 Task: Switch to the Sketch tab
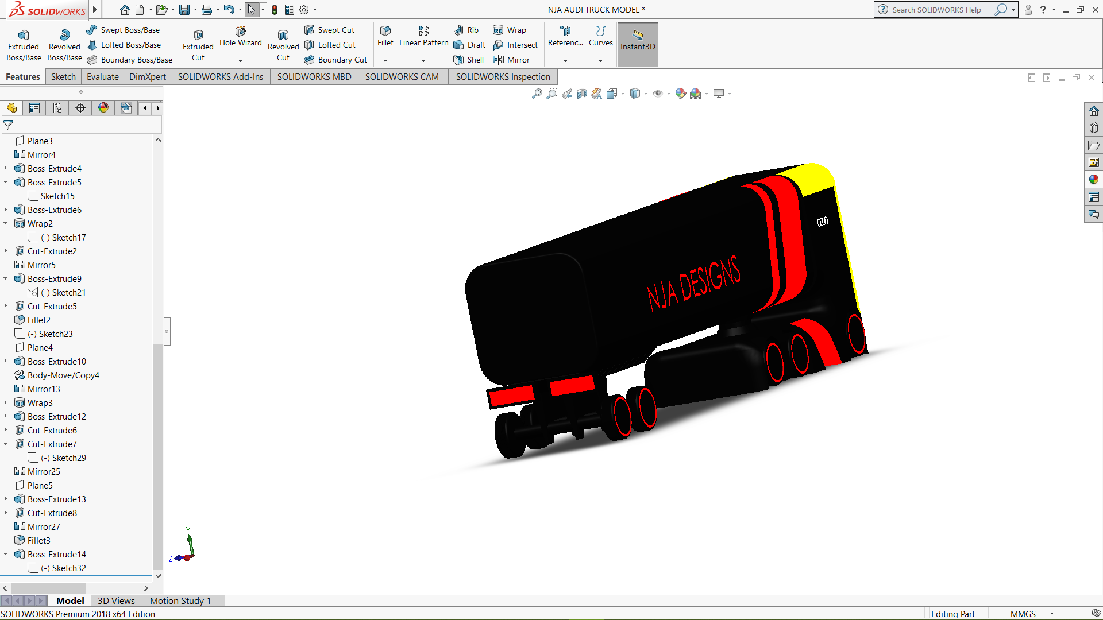[x=63, y=77]
